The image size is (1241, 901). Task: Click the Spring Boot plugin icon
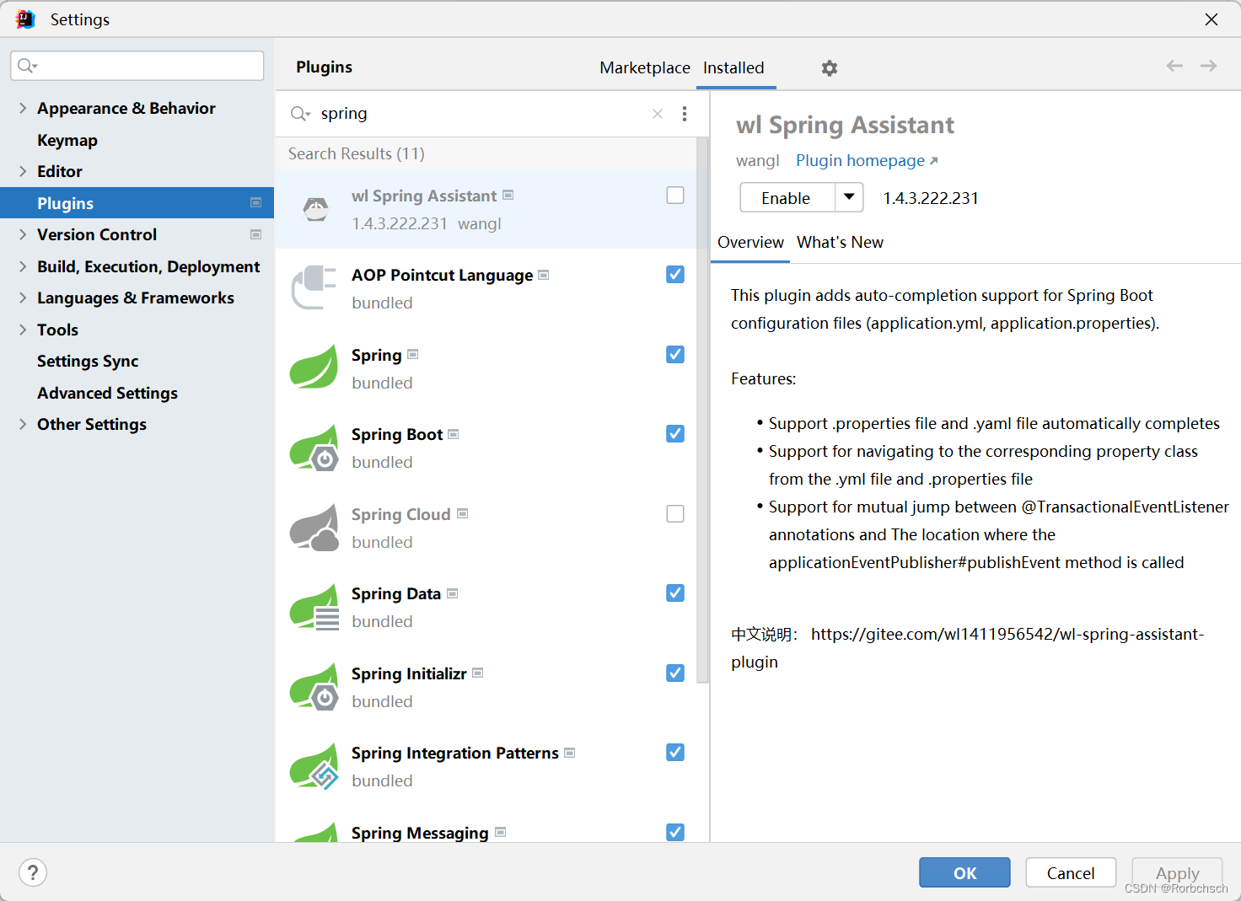pos(314,448)
